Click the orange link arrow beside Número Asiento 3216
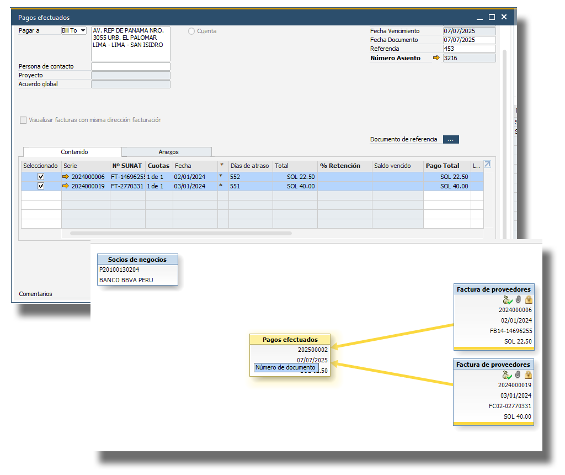 [x=436, y=58]
